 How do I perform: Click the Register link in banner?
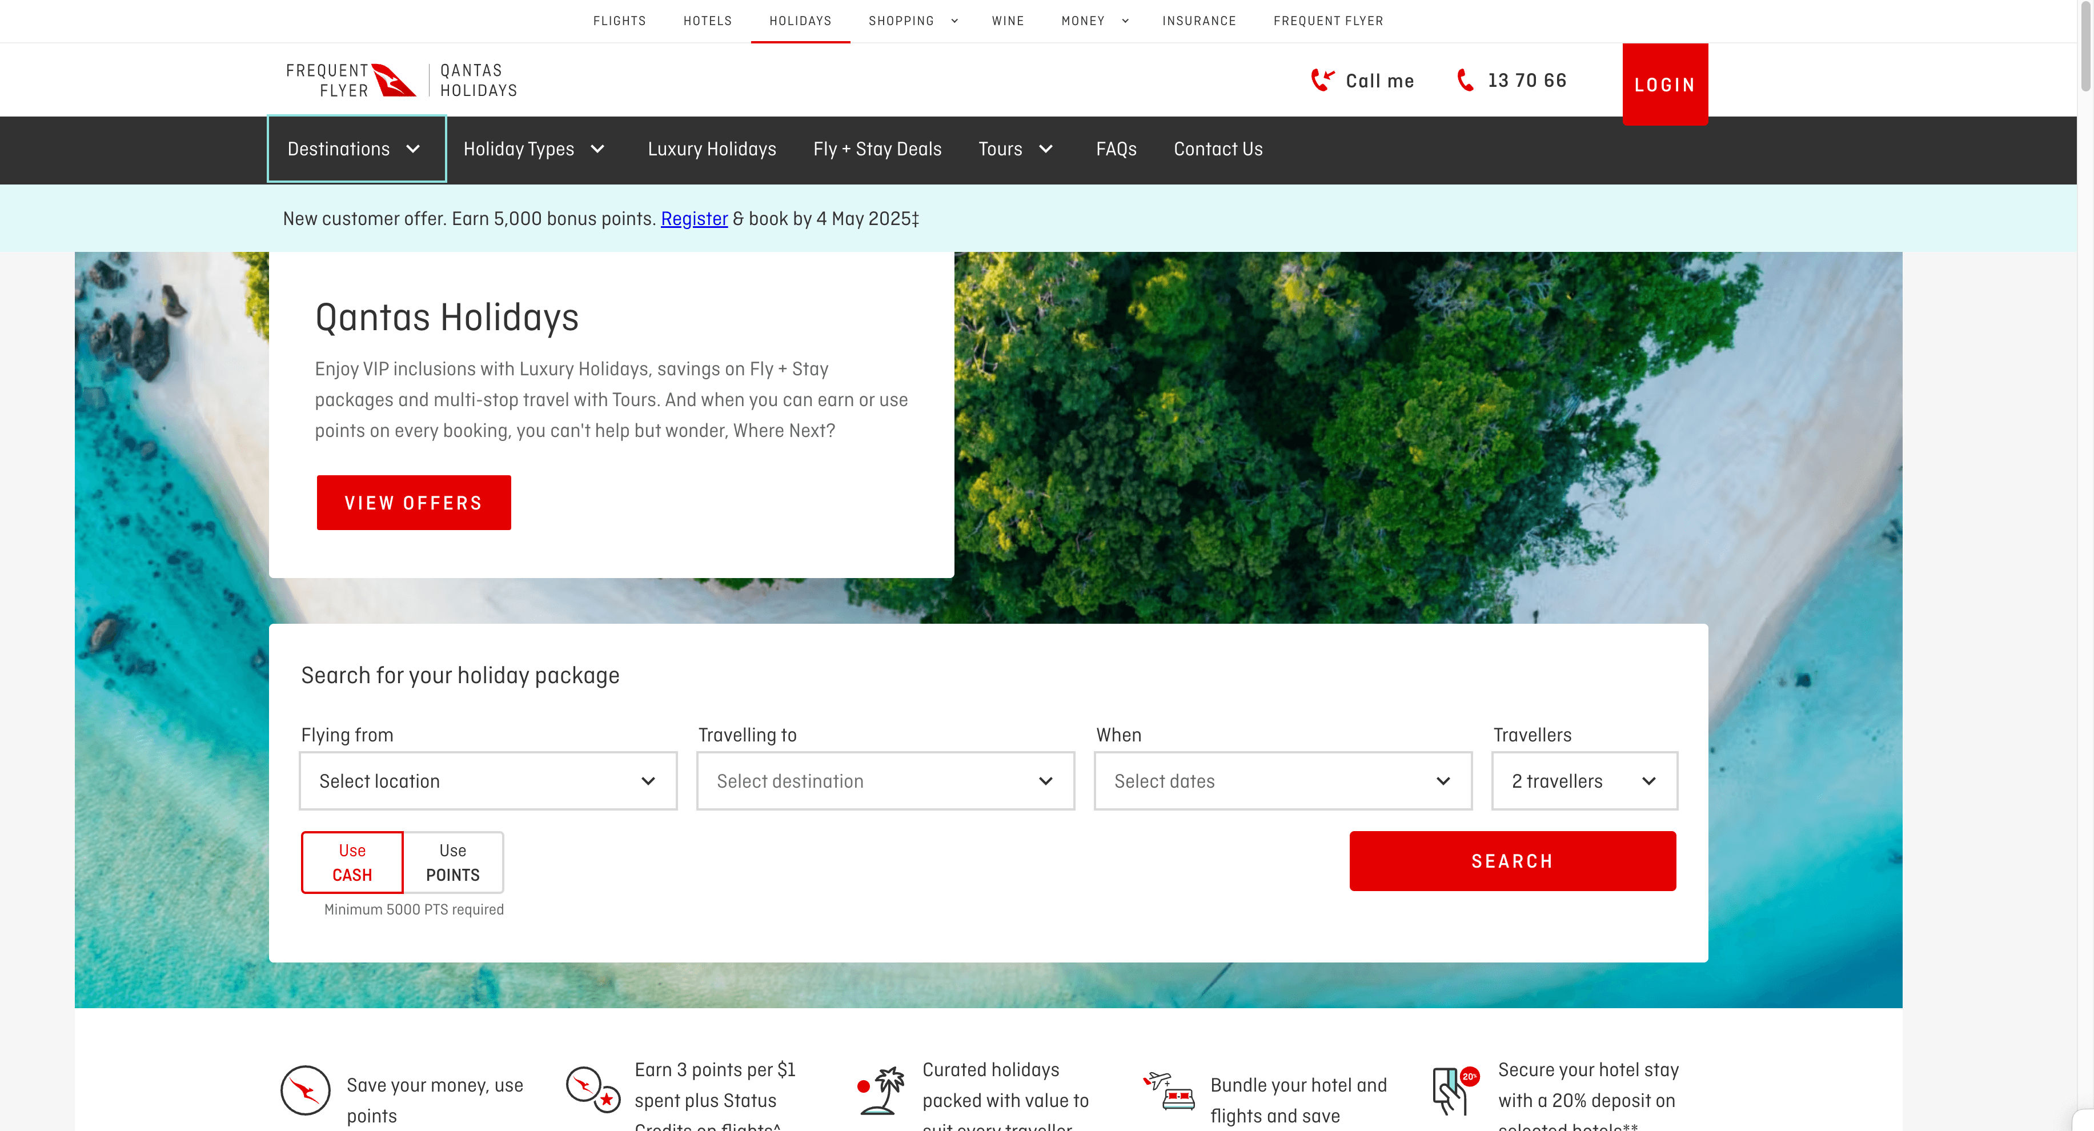click(693, 219)
